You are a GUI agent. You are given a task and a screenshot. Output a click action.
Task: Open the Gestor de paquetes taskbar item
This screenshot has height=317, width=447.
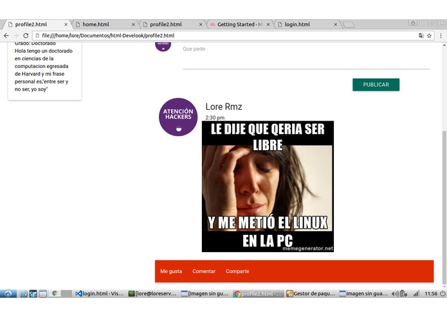pyautogui.click(x=311, y=293)
